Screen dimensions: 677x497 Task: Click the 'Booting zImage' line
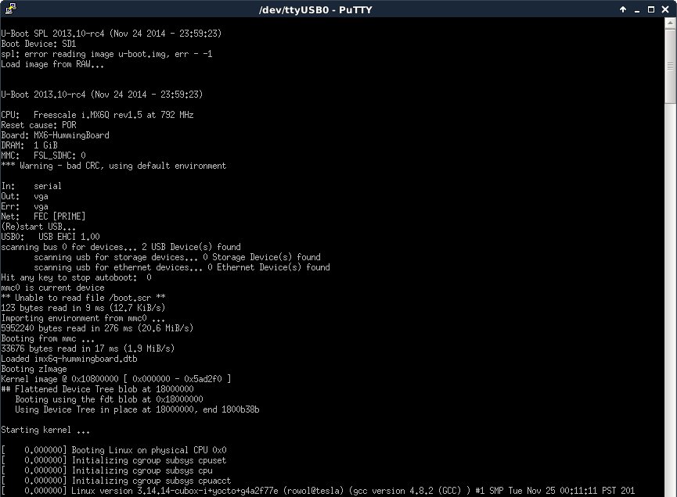[34, 369]
